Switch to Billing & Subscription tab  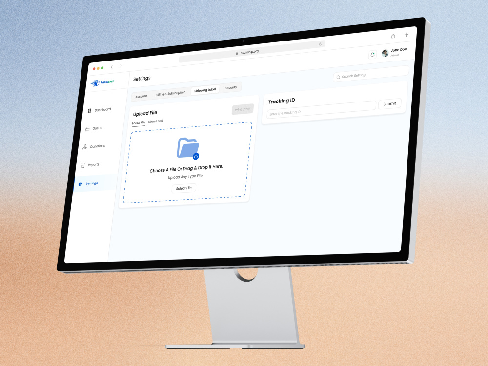(x=170, y=93)
